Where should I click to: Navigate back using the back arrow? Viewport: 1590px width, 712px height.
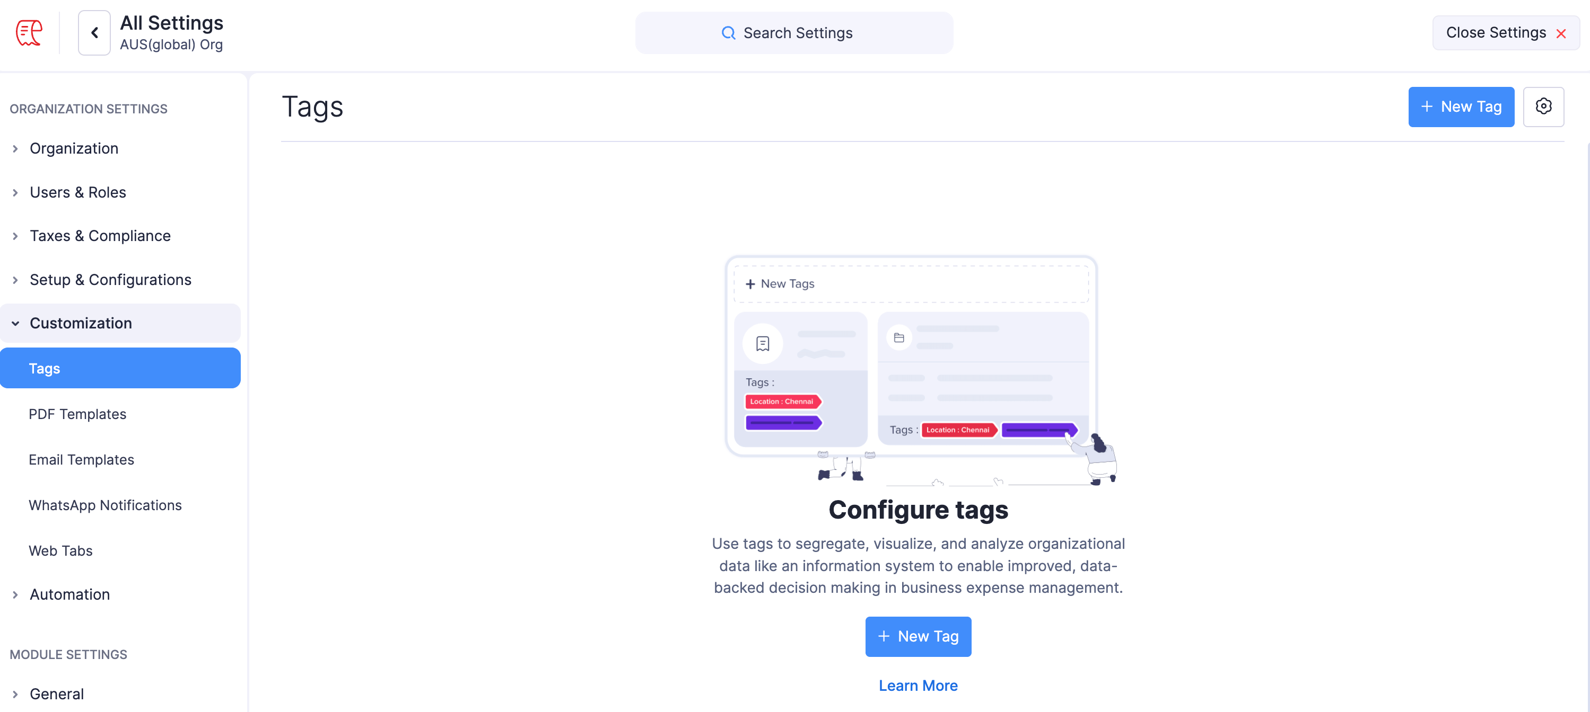pos(94,32)
